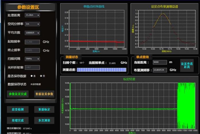Click the 终止频率 input field
Image resolution: width=200 pixels, height=134 pixels.
[32, 50]
